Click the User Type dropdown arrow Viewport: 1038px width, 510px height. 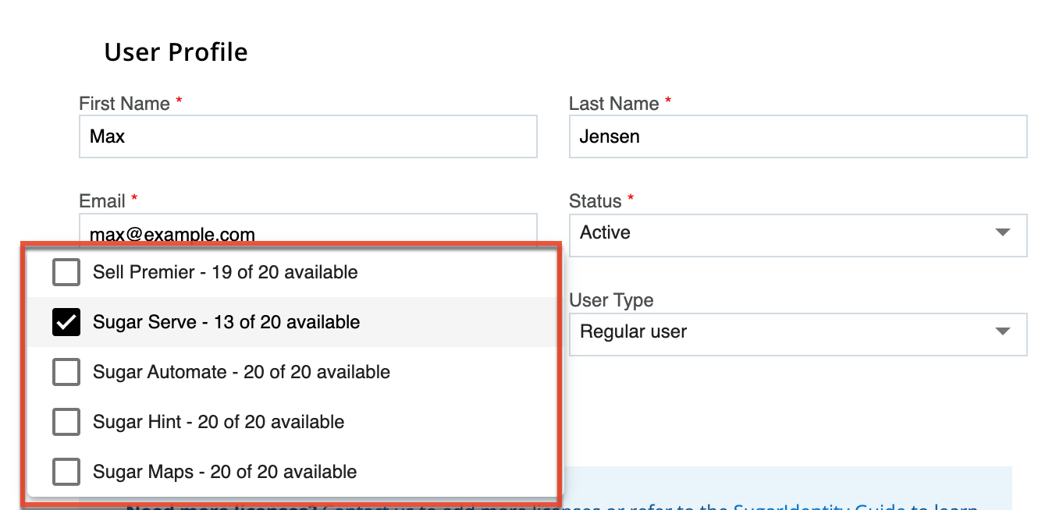pos(1004,331)
